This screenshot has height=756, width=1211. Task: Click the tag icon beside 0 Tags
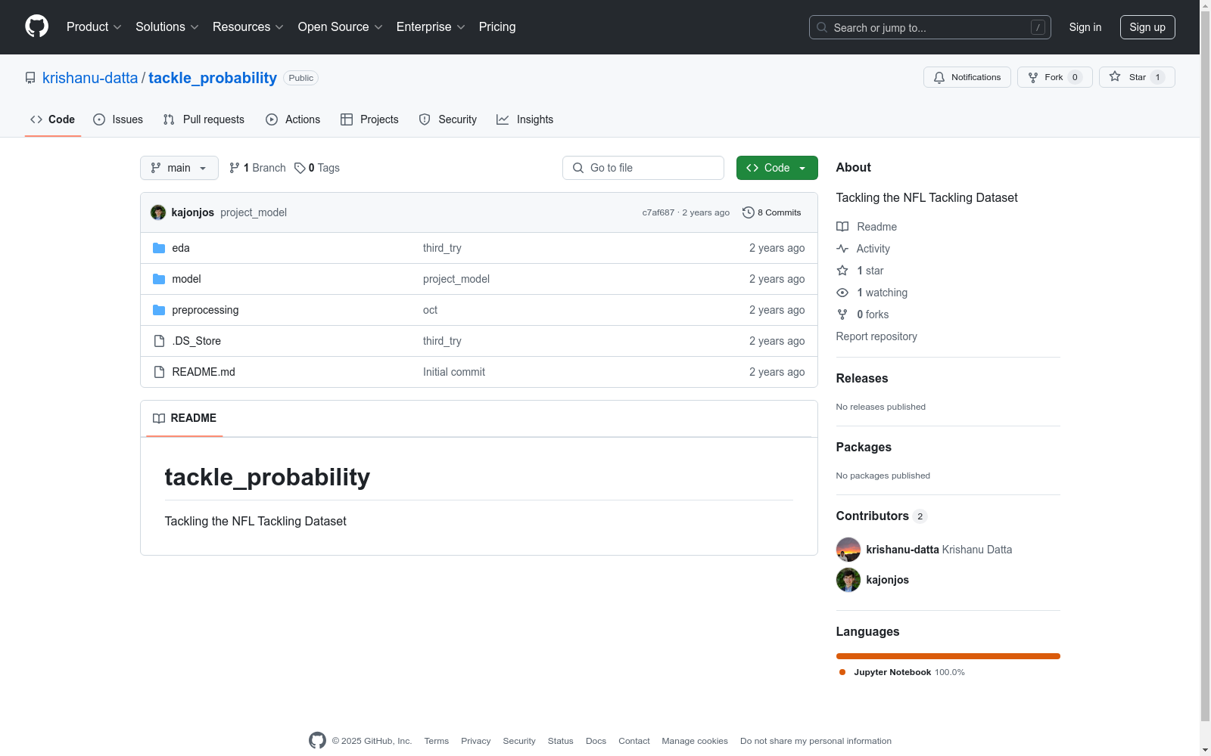click(300, 168)
